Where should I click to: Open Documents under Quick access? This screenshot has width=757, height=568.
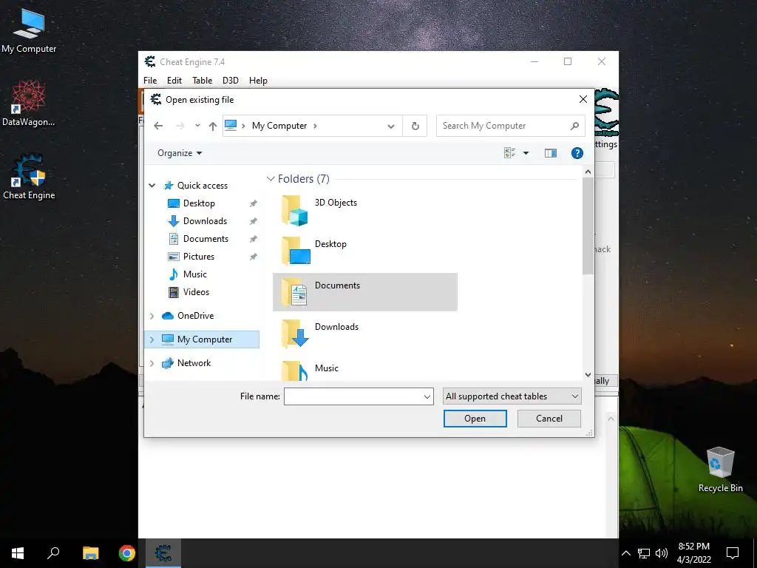[206, 239]
